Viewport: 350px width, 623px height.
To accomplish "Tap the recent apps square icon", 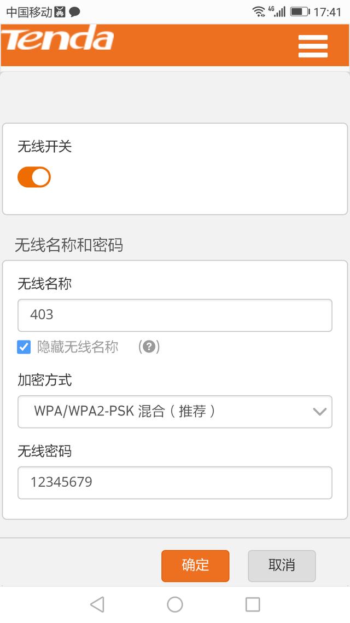I will [x=253, y=604].
